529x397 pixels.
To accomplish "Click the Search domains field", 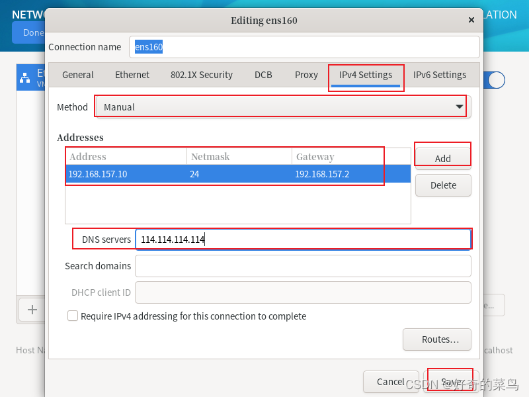I will 303,266.
